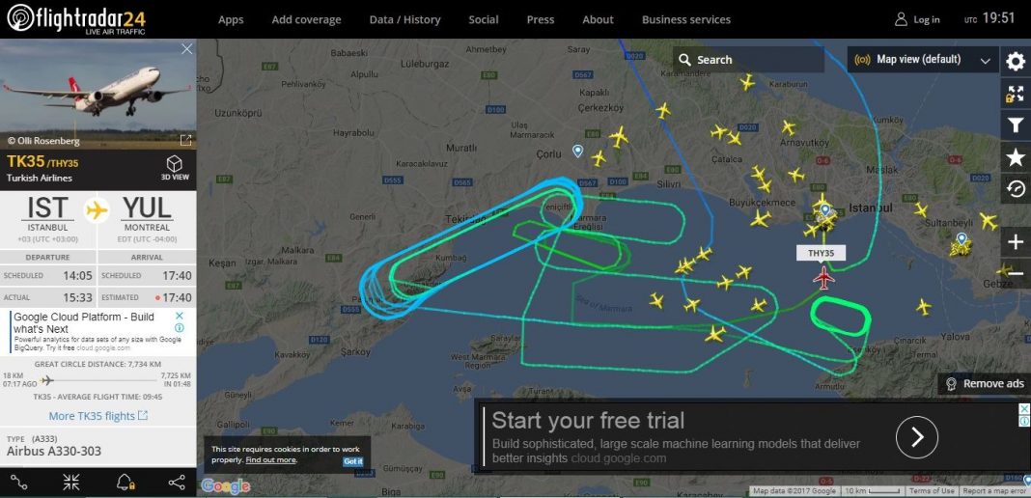
Task: Open the map settings gear icon
Action: [1016, 62]
